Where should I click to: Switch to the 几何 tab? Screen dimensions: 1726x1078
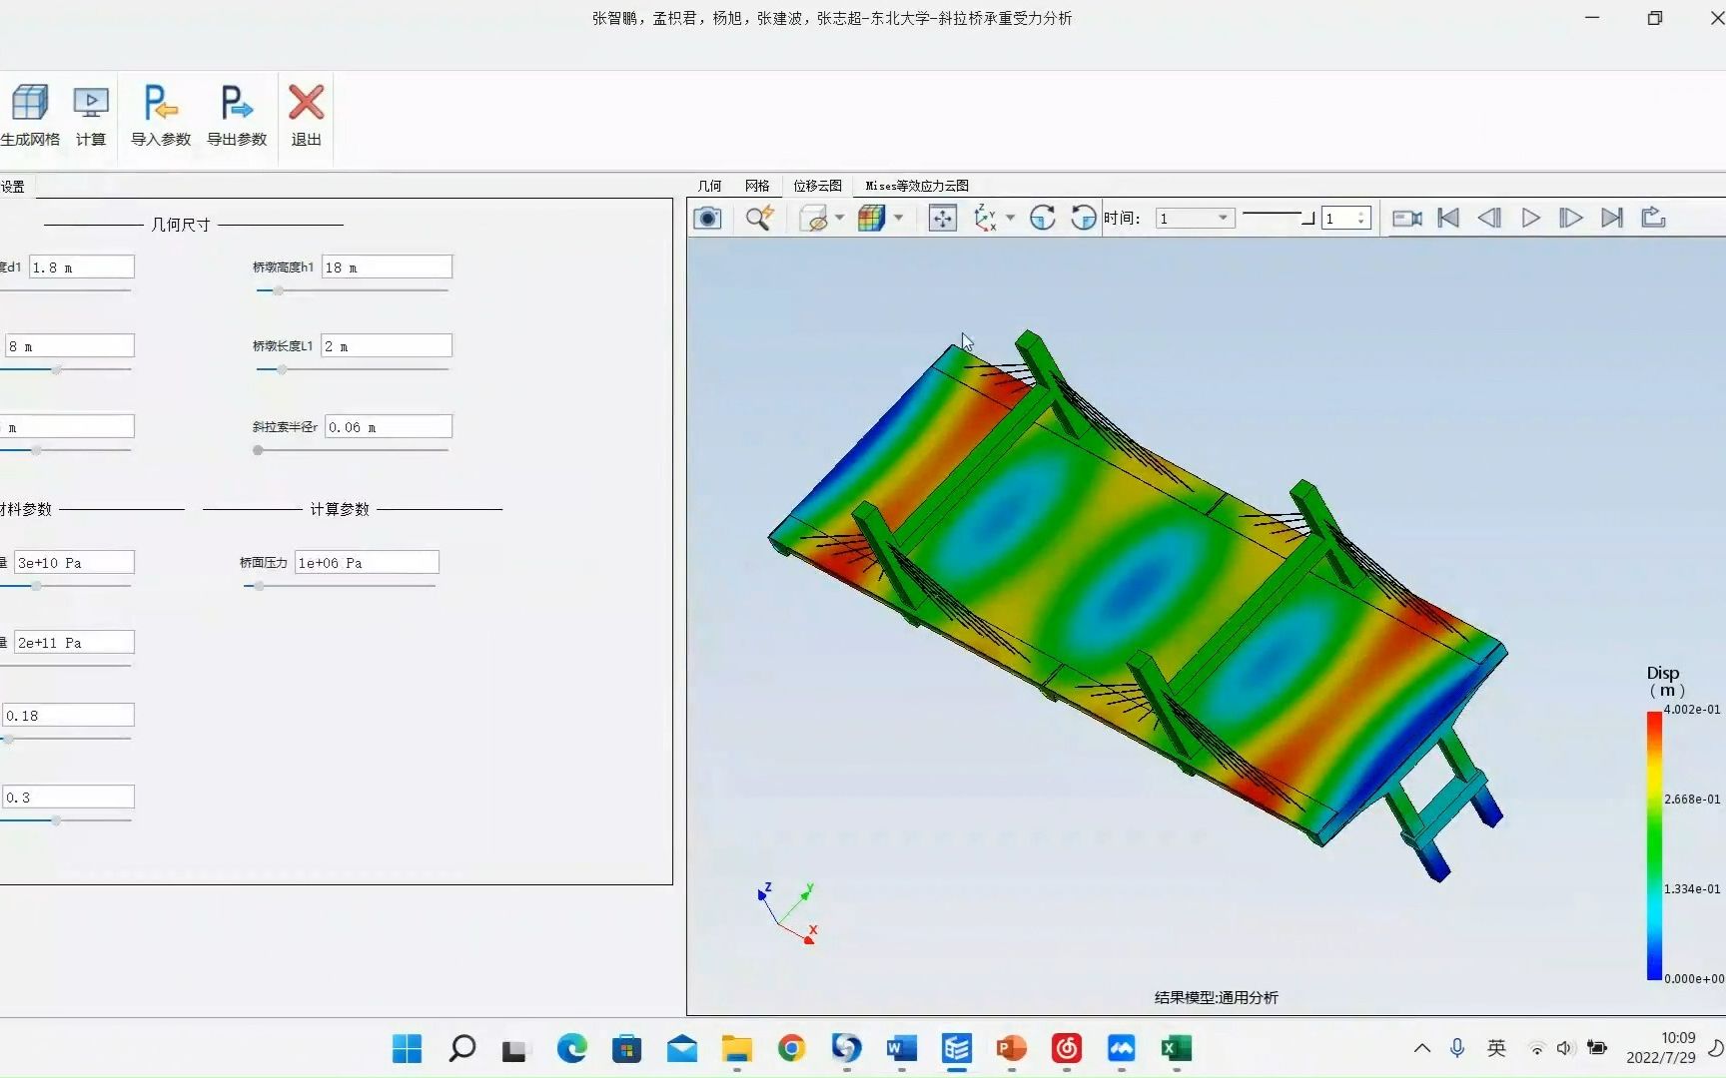(709, 186)
